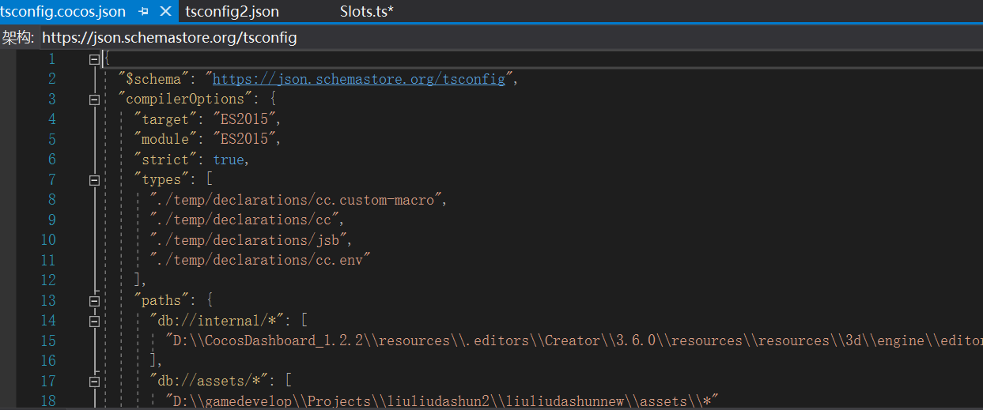Collapse the db://assets/* array
Image resolution: width=983 pixels, height=410 pixels.
(x=95, y=382)
